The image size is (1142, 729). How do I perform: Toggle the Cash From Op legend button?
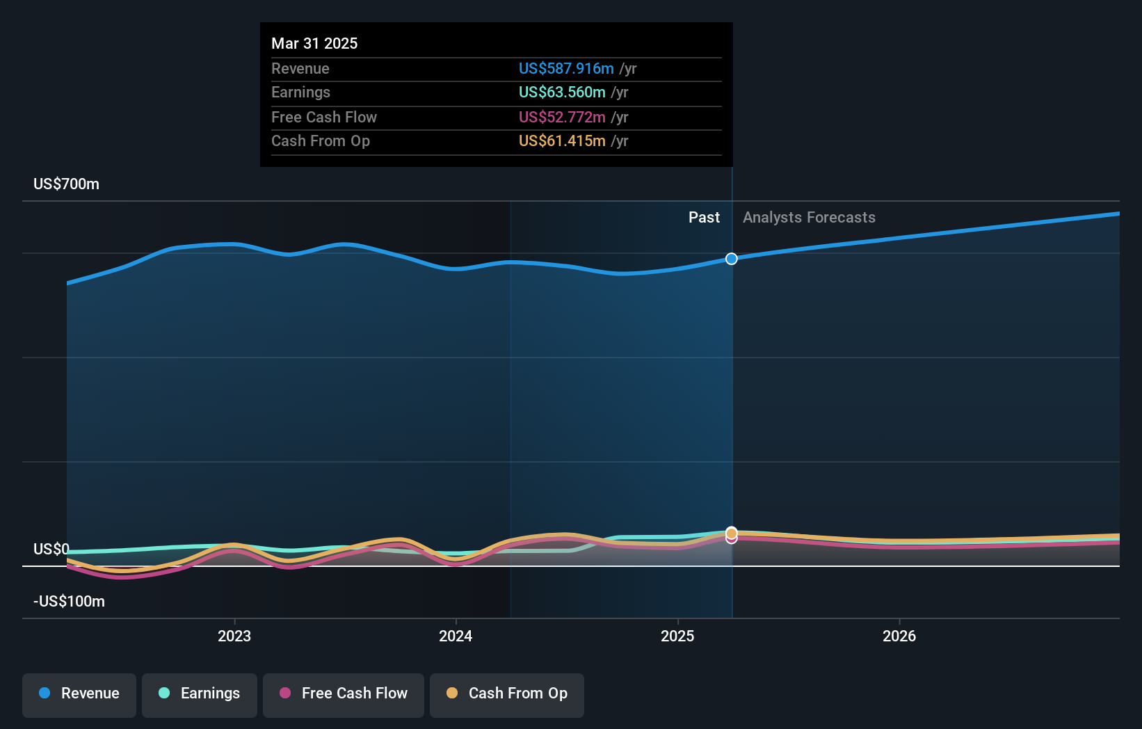(x=507, y=695)
